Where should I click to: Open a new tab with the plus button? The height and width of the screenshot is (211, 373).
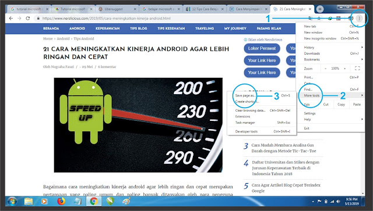tap(320, 9)
